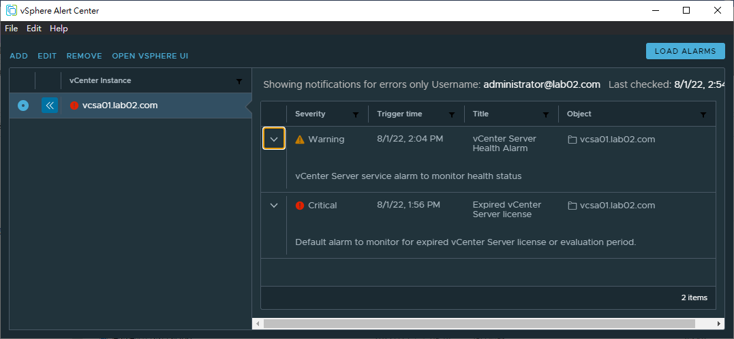734x339 pixels.
Task: Click the Title column header
Action: pyautogui.click(x=480, y=114)
